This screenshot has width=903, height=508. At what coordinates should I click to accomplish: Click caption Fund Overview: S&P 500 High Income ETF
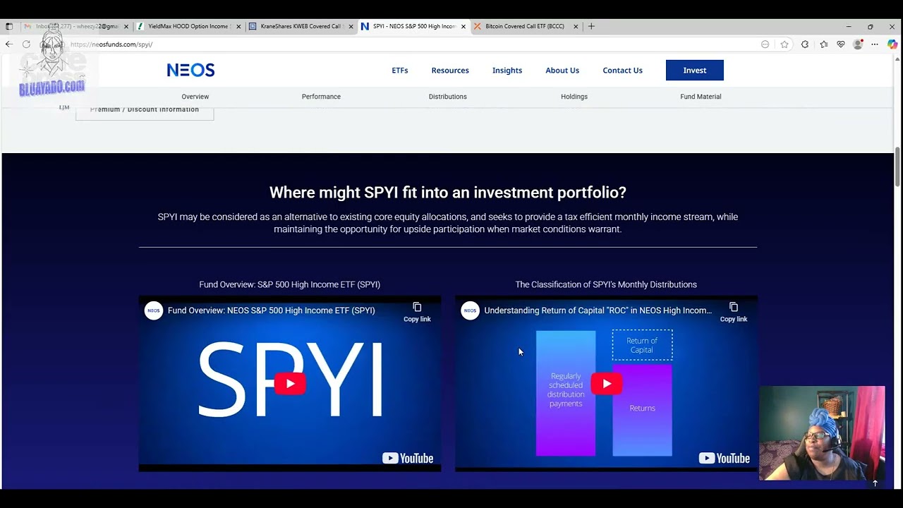290,284
